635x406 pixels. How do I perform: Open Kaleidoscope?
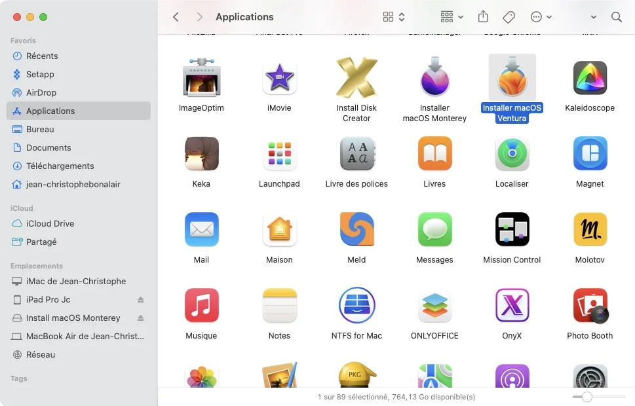pyautogui.click(x=589, y=77)
